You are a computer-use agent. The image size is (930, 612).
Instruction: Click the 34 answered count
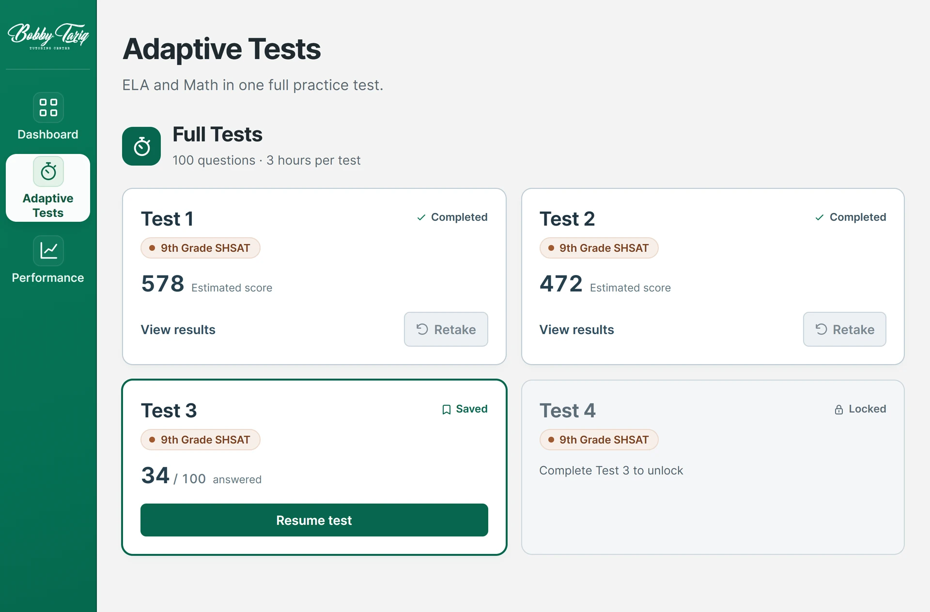click(x=155, y=475)
